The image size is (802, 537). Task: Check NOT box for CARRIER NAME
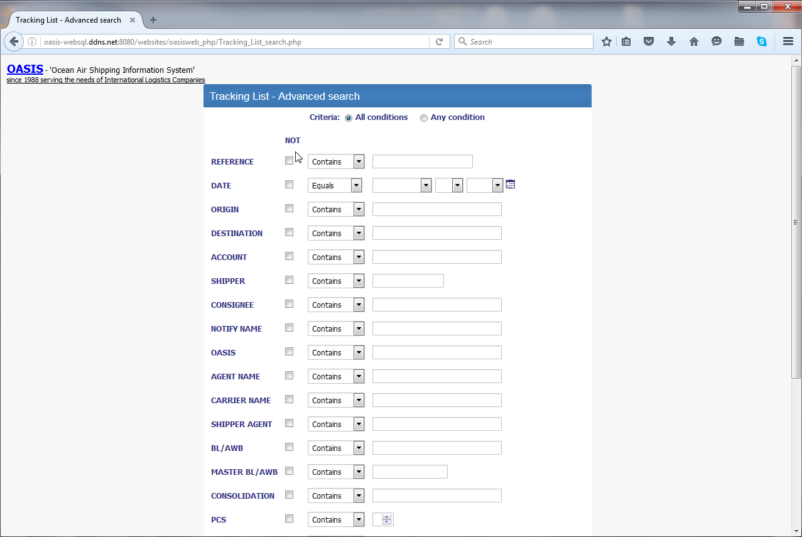(290, 399)
